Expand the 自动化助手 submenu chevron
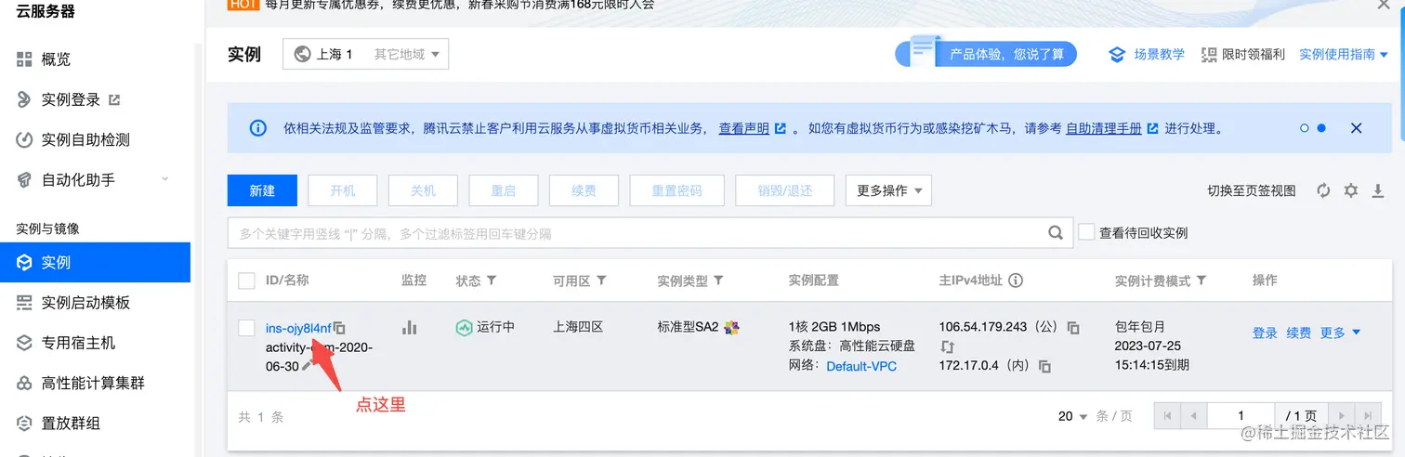Viewport: 1405px width, 457px height. 165,179
